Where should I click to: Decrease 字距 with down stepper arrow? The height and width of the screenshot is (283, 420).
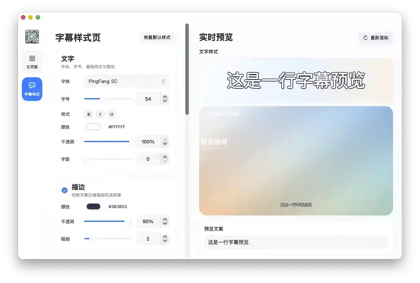tap(165, 161)
